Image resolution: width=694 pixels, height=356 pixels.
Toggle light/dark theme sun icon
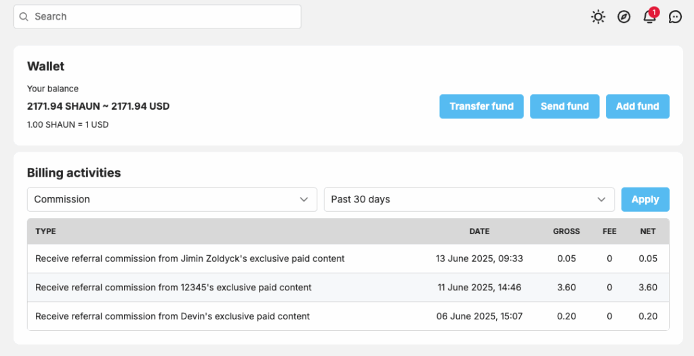(598, 17)
